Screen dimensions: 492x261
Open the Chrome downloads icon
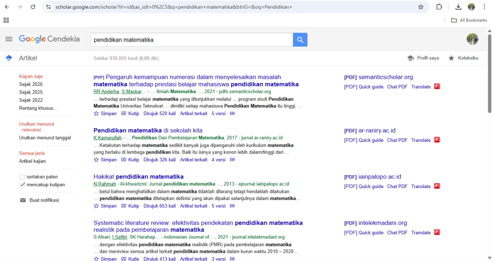[x=458, y=7]
